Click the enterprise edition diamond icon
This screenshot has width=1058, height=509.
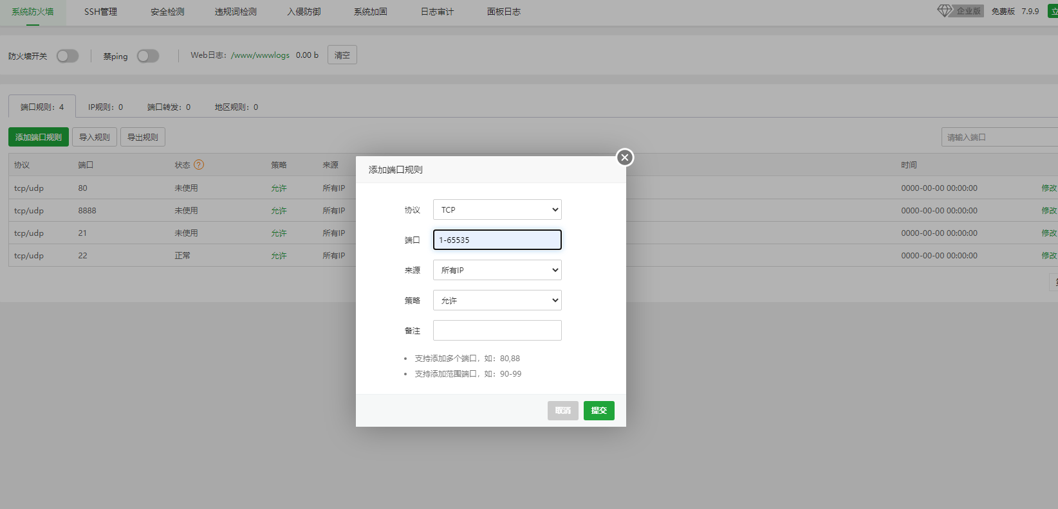(x=944, y=11)
